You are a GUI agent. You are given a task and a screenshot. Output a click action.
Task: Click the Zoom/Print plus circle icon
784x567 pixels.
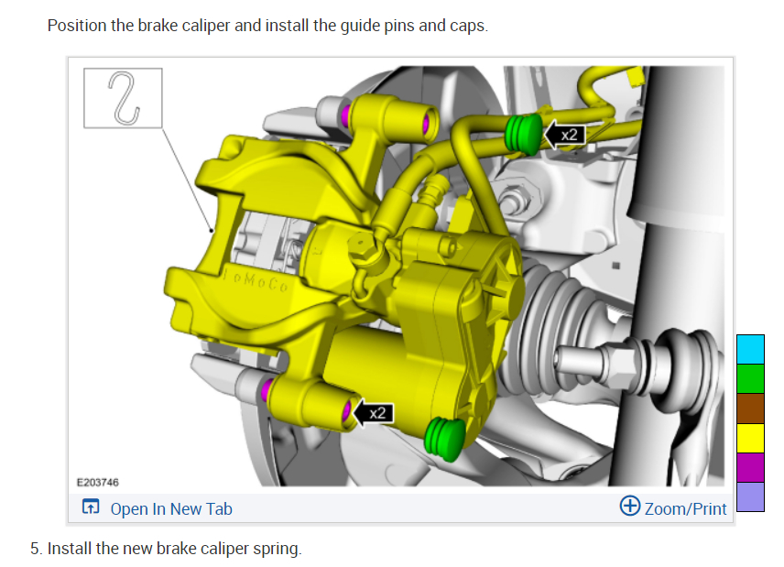tap(629, 506)
